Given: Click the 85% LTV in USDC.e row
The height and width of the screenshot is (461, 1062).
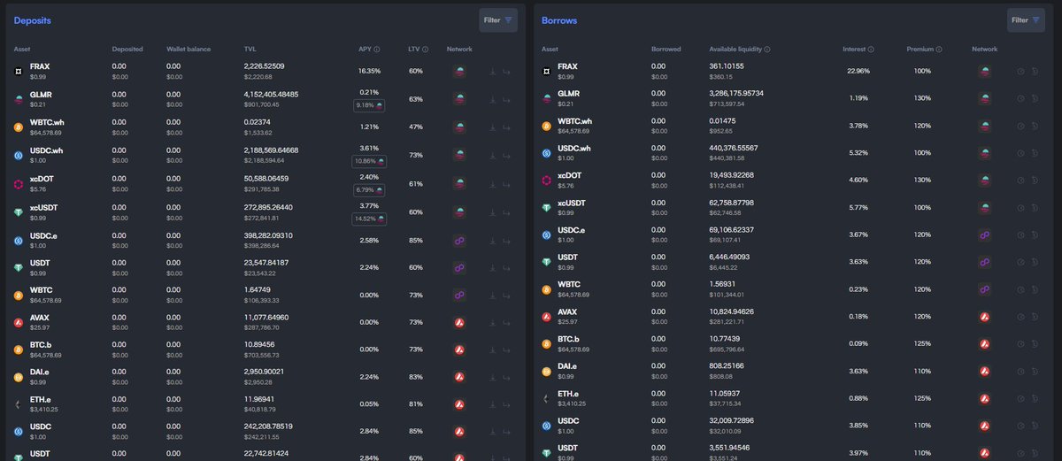Looking at the screenshot, I should pyautogui.click(x=416, y=241).
